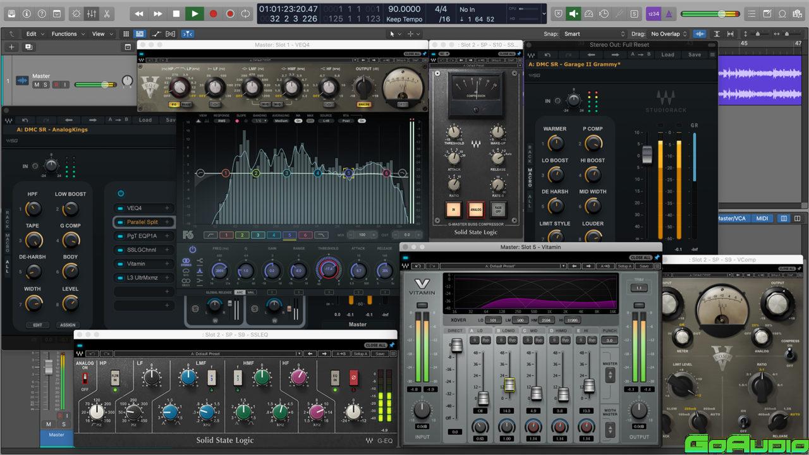809x455 pixels.
Task: Click the add track plus button
Action: pos(11,47)
